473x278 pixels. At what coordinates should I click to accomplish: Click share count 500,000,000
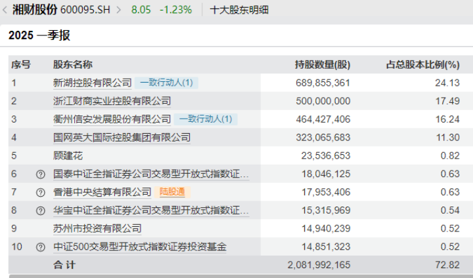pyautogui.click(x=323, y=101)
